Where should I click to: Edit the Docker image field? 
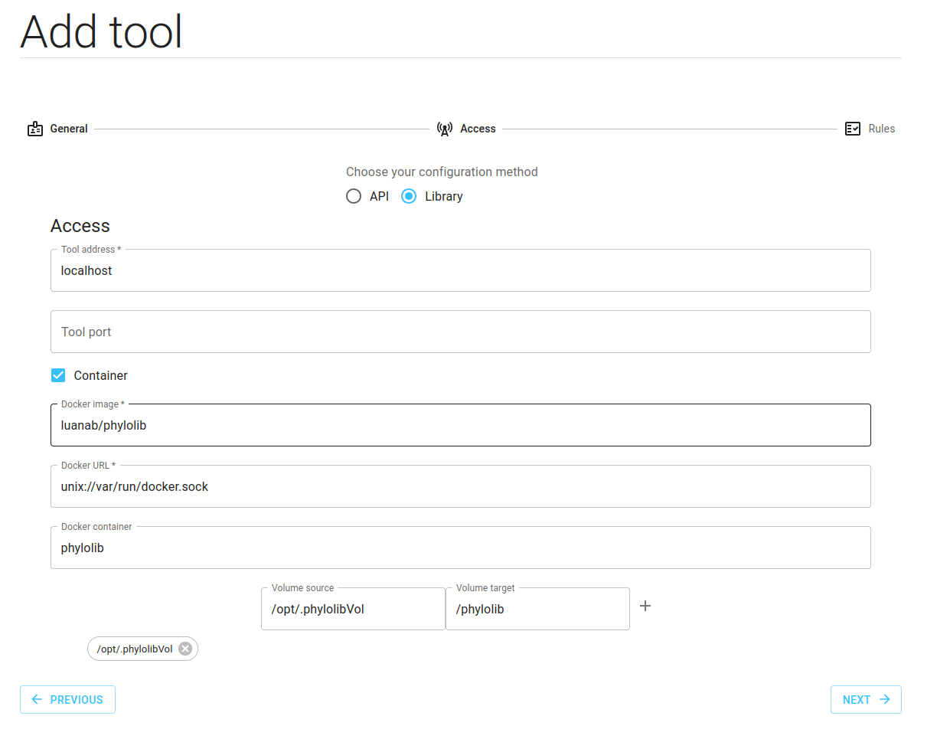460,426
